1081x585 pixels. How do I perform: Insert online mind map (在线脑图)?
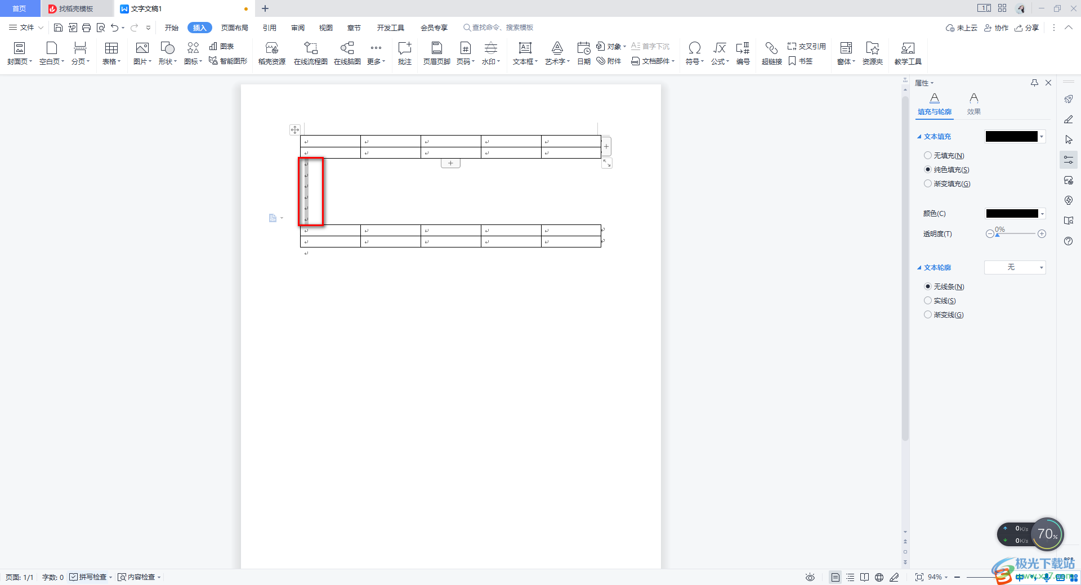347,54
